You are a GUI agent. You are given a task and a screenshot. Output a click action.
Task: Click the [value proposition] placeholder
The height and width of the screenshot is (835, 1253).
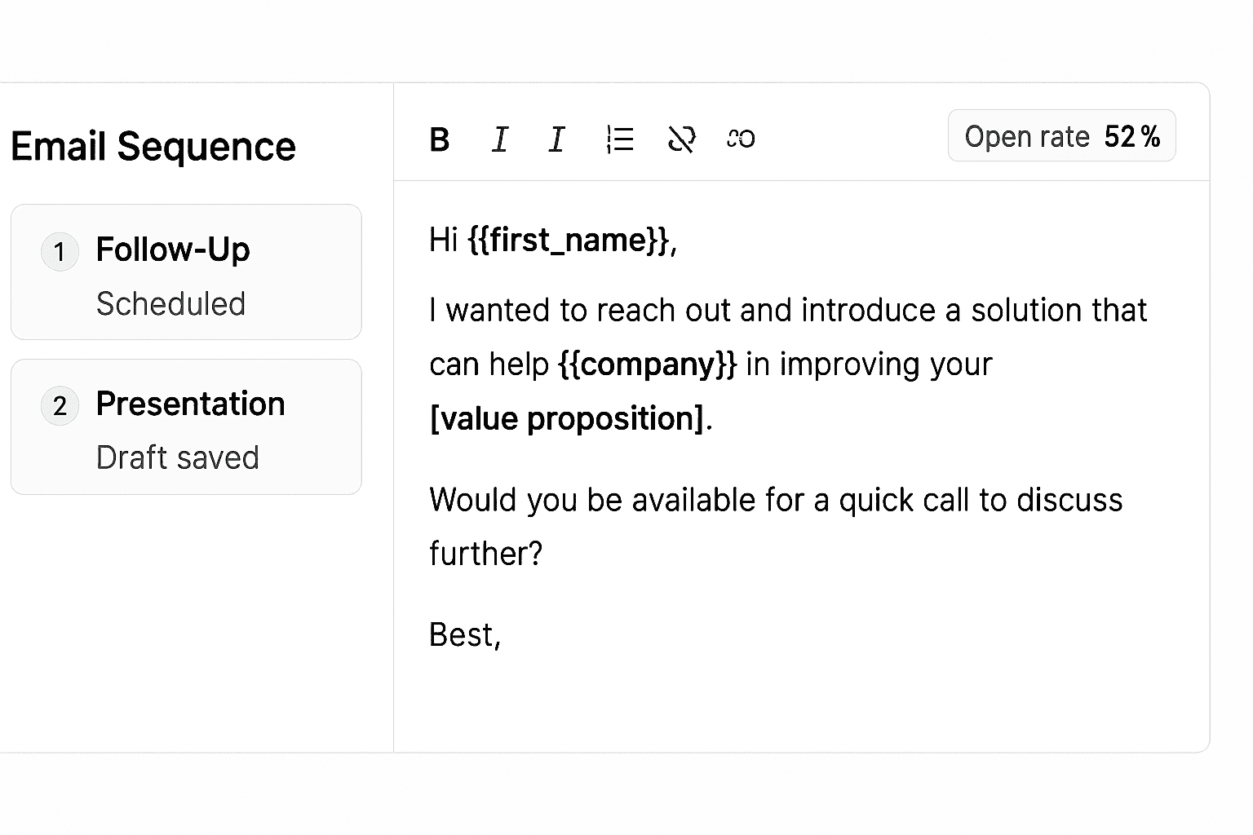(x=566, y=418)
